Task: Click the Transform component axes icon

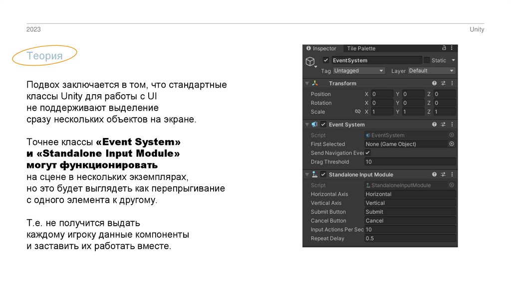Action: pyautogui.click(x=315, y=83)
